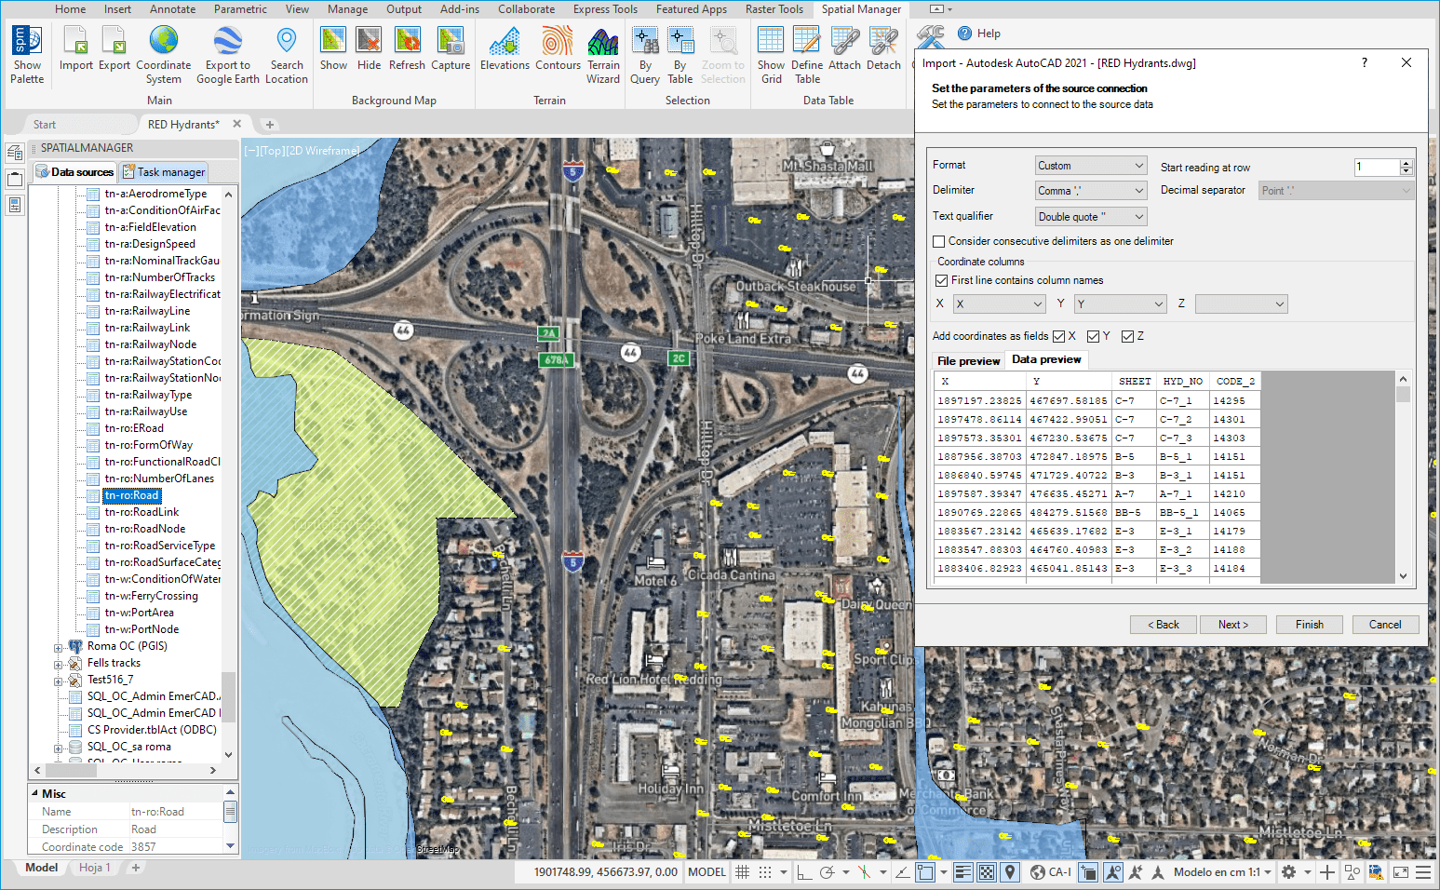The height and width of the screenshot is (890, 1440).
Task: Open the X column dropdown
Action: pos(1000,304)
